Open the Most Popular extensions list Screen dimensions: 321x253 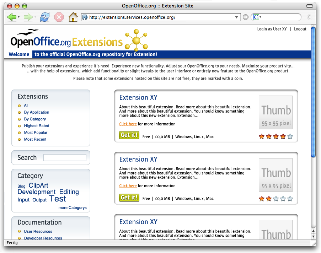tap(36, 133)
